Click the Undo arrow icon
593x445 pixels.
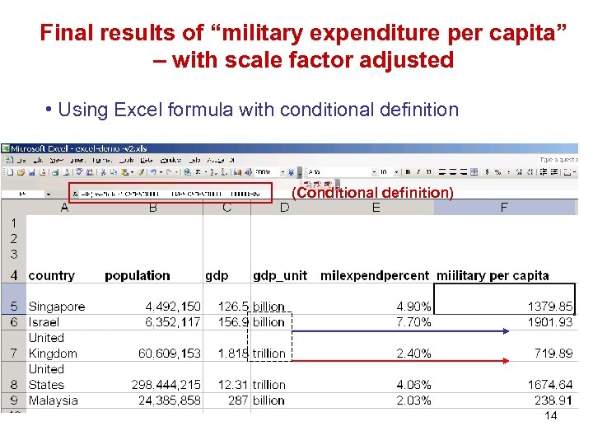(x=153, y=171)
